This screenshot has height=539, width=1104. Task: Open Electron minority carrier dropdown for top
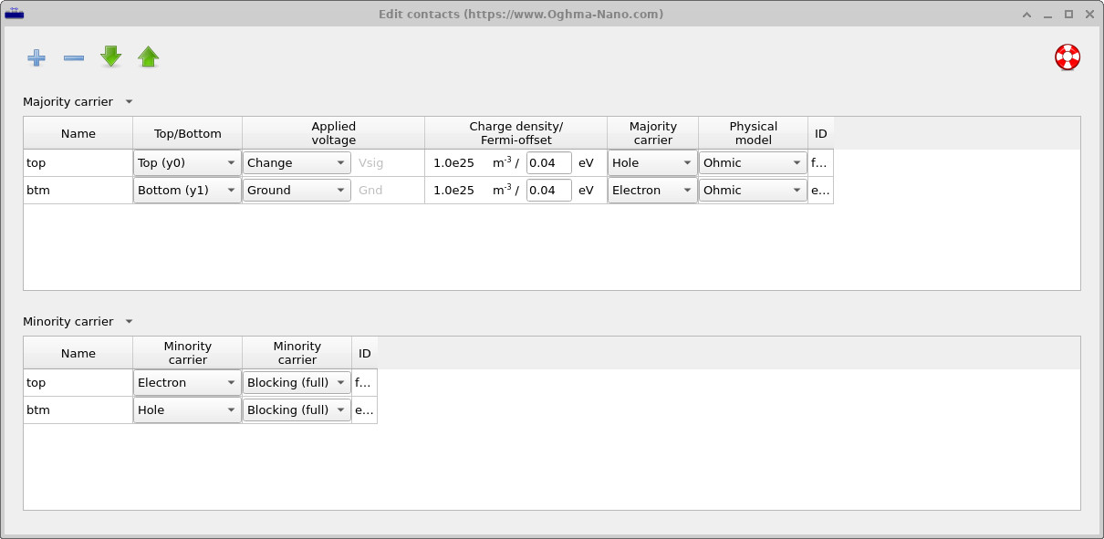(187, 383)
